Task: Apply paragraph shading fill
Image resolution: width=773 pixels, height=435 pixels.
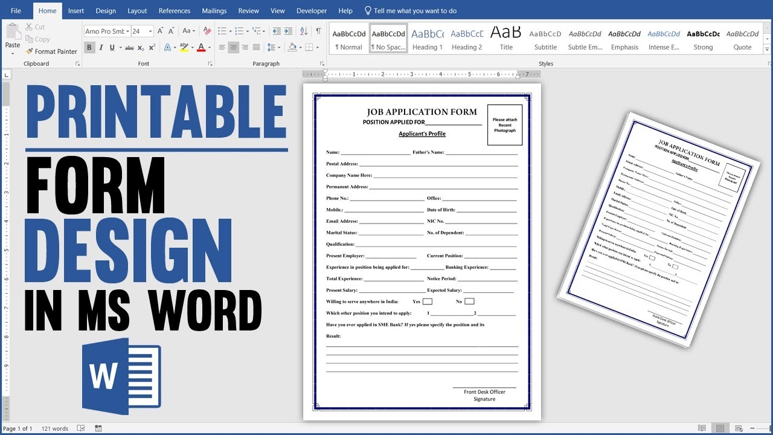Action: coord(292,47)
